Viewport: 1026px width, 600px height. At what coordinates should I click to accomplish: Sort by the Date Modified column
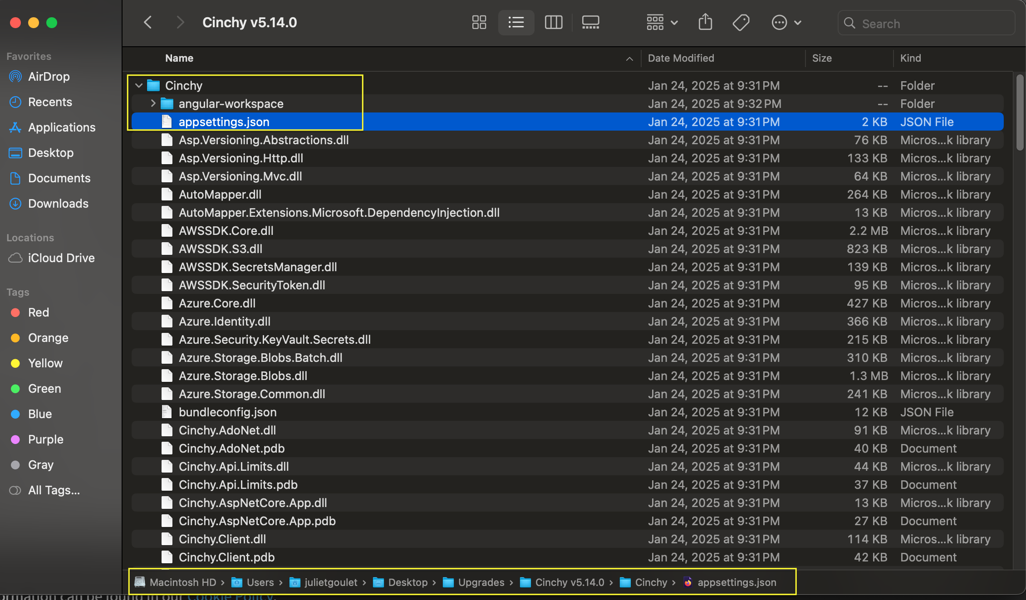[681, 58]
